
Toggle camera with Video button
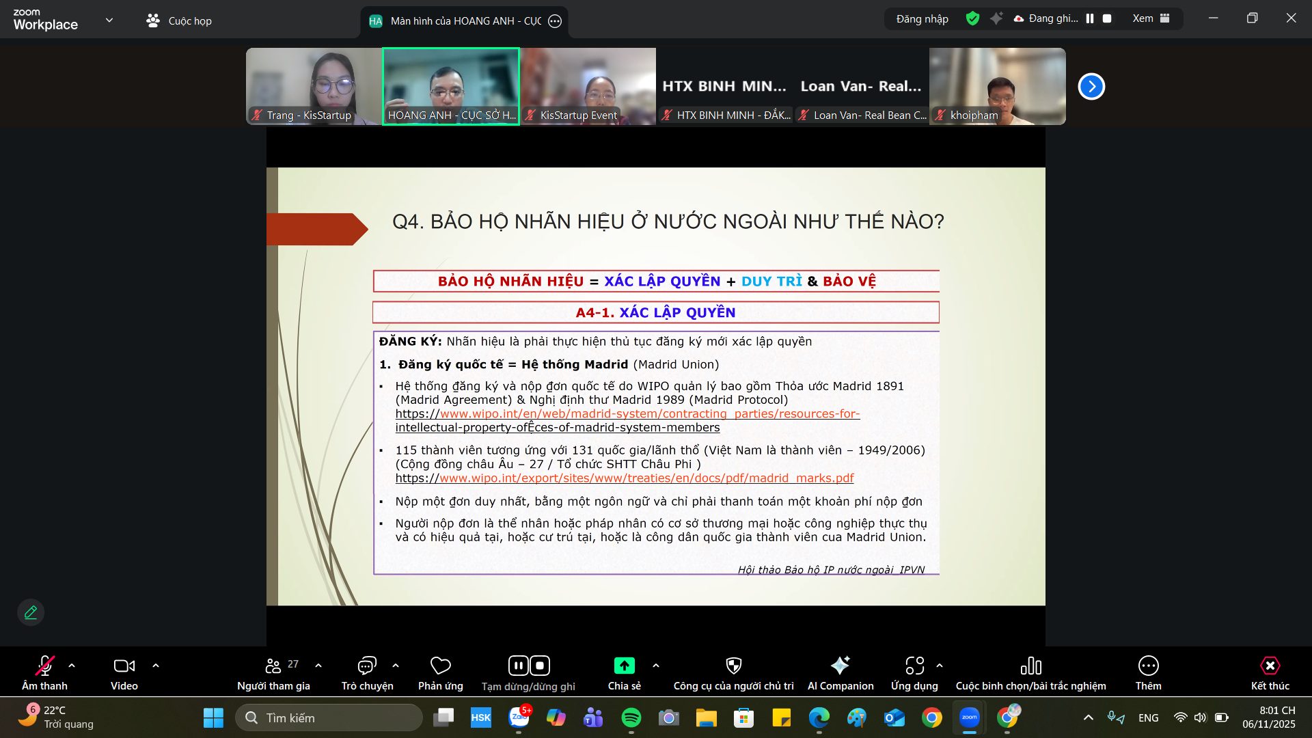tap(124, 666)
